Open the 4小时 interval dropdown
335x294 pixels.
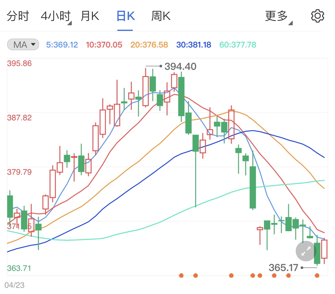(x=56, y=17)
